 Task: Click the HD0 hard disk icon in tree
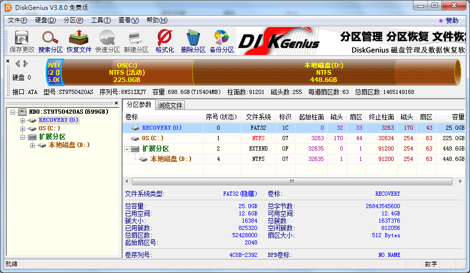[22, 112]
